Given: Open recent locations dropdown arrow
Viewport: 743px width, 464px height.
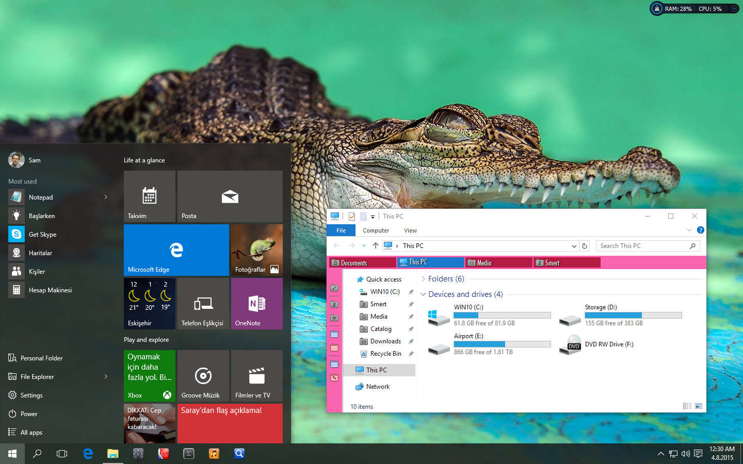Looking at the screenshot, I should (x=364, y=246).
